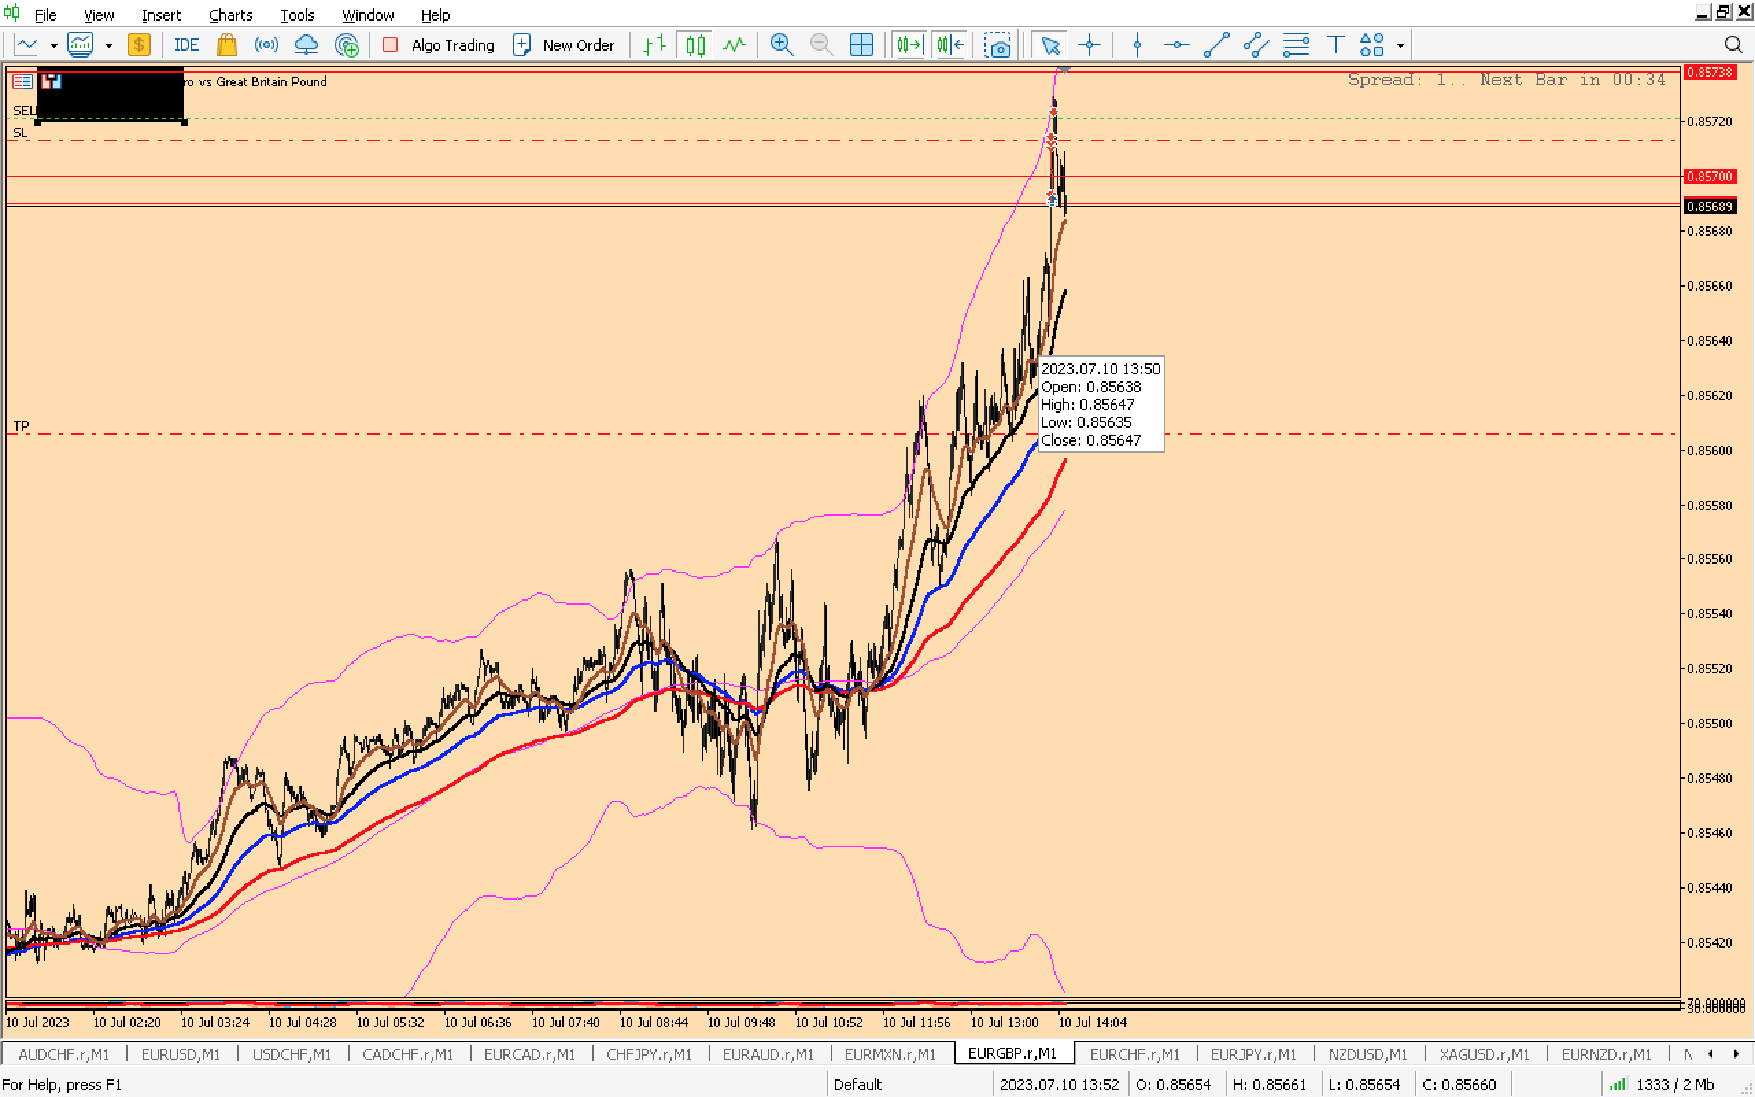Zoom in on the chart
Viewport: 1755px width, 1097px height.
point(781,45)
